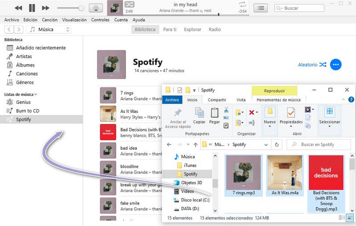This screenshot has width=356, height=226.
Task: Open the Up Next list button
Action: coord(260,8)
